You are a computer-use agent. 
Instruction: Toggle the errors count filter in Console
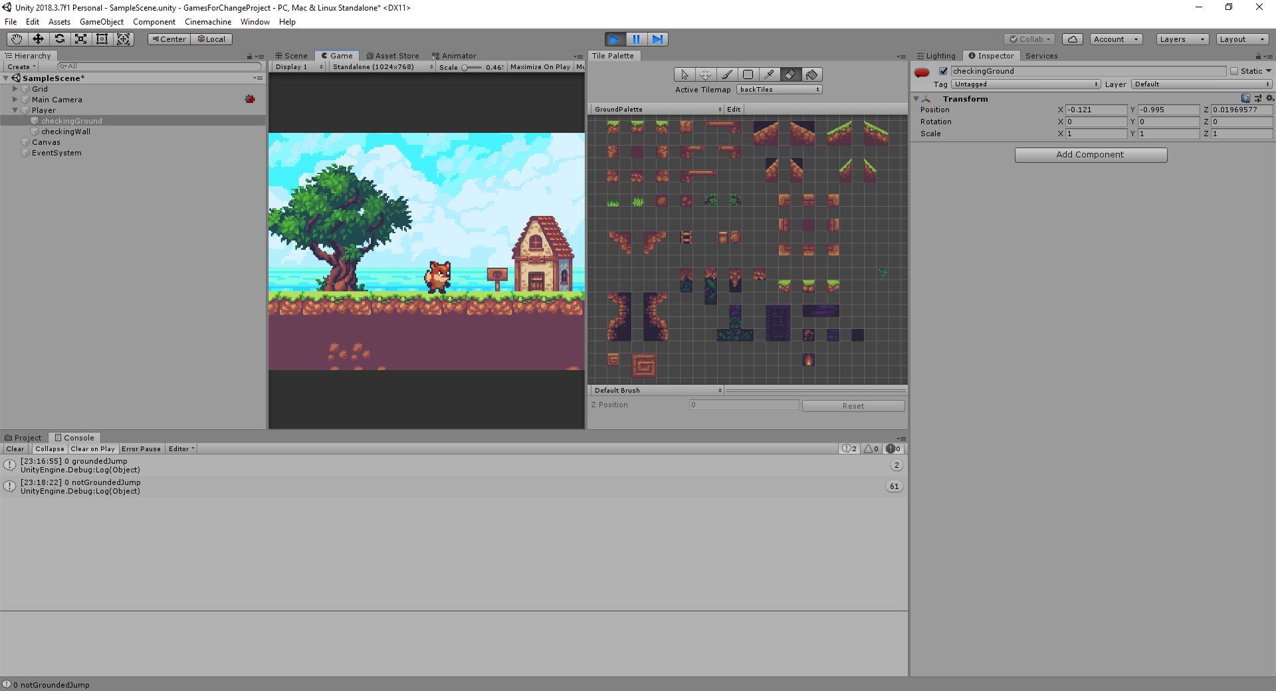(x=893, y=448)
